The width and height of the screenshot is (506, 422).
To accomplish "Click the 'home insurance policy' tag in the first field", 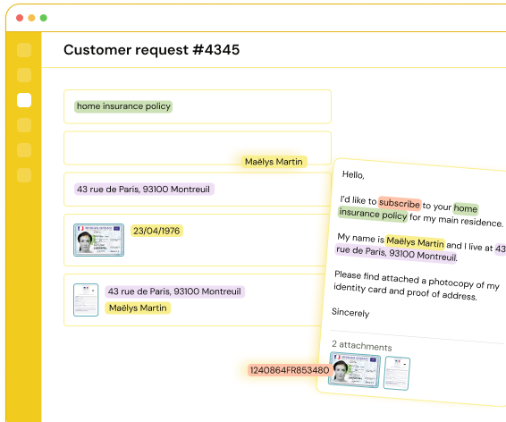I will [x=123, y=106].
